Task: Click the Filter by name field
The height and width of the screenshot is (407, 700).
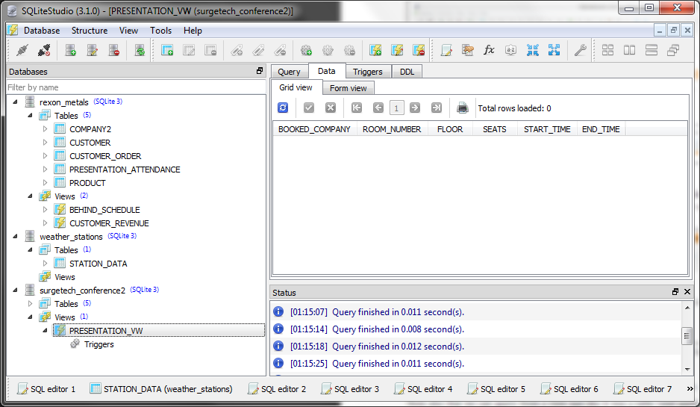Action: point(136,87)
